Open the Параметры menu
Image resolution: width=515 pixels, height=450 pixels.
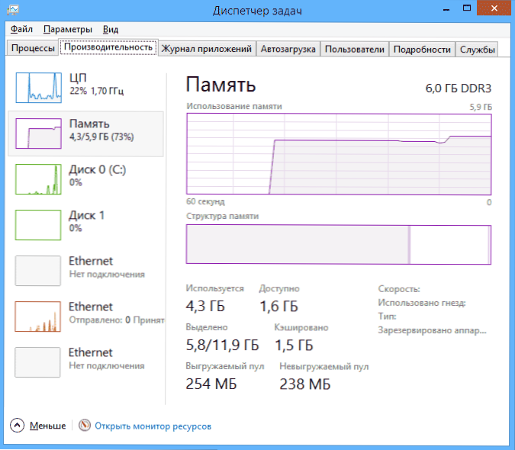tap(68, 29)
